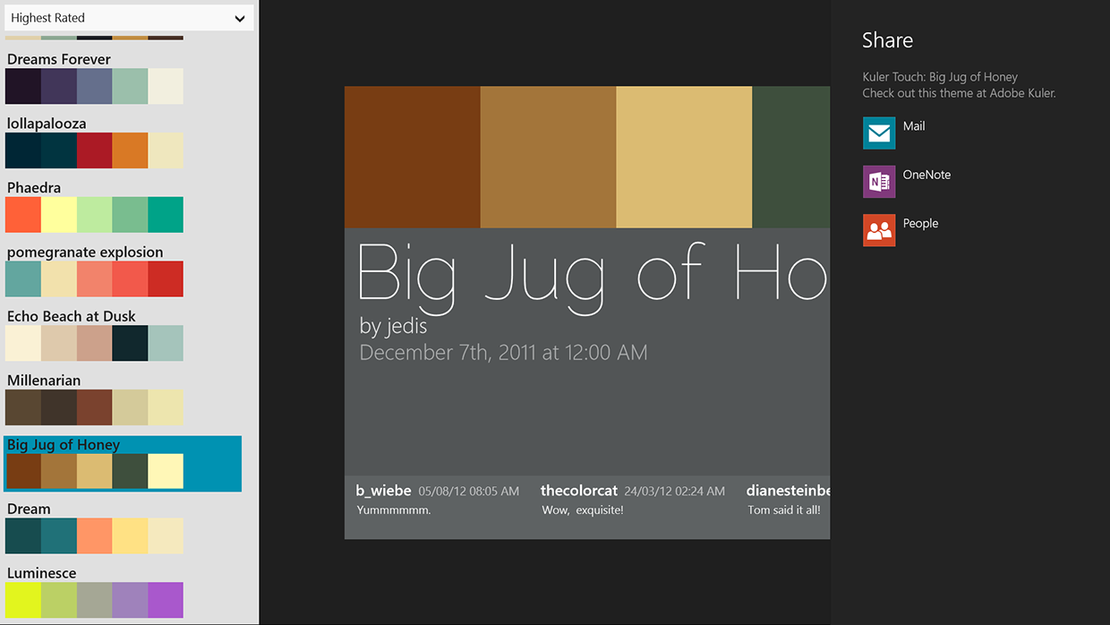The height and width of the screenshot is (625, 1110).
Task: Collapse the Highest Rated combo box
Action: click(x=129, y=17)
